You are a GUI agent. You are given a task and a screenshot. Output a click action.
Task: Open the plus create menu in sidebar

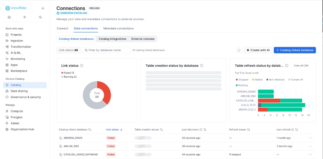[25, 17]
